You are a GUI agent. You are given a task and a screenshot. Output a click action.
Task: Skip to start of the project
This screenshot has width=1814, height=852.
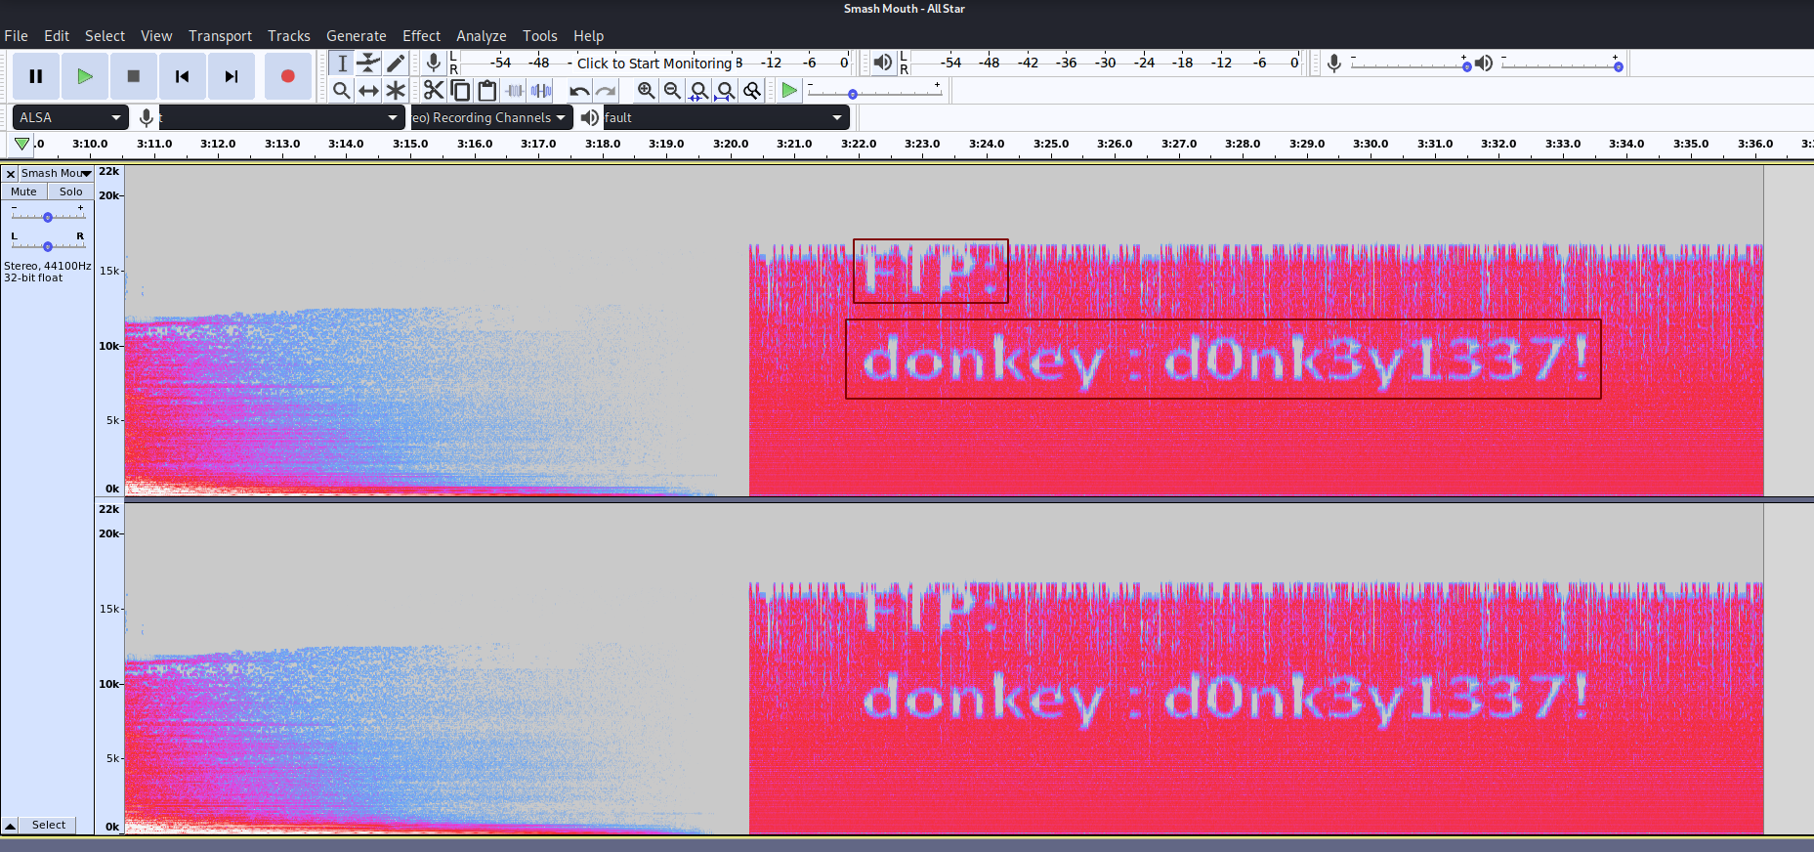point(183,76)
